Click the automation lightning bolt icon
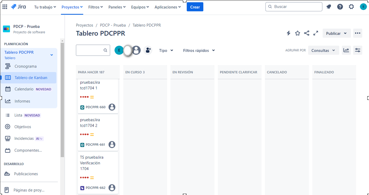The height and width of the screenshot is (195, 369). click(x=289, y=33)
